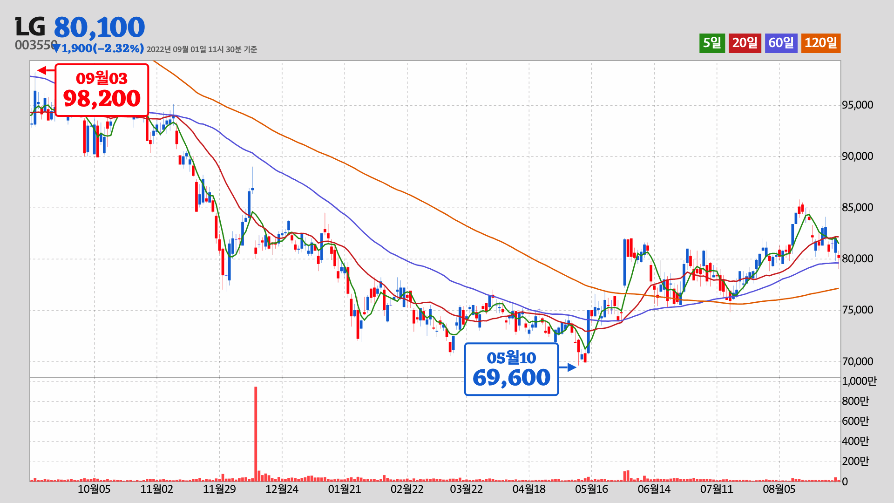Click the 08월05 date axis label

point(779,489)
